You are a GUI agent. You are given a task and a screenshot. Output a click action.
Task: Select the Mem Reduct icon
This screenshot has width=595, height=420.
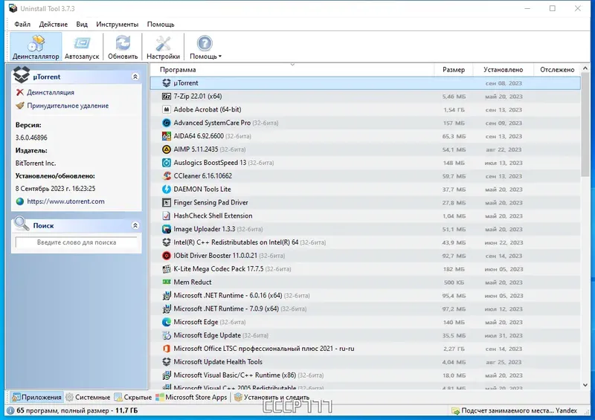[x=166, y=282]
